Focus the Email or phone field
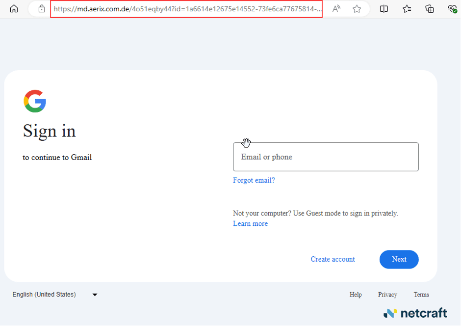 click(x=326, y=157)
